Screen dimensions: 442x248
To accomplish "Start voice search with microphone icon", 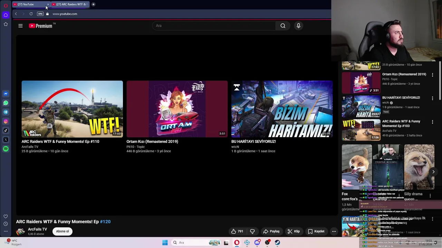I will coord(299,26).
